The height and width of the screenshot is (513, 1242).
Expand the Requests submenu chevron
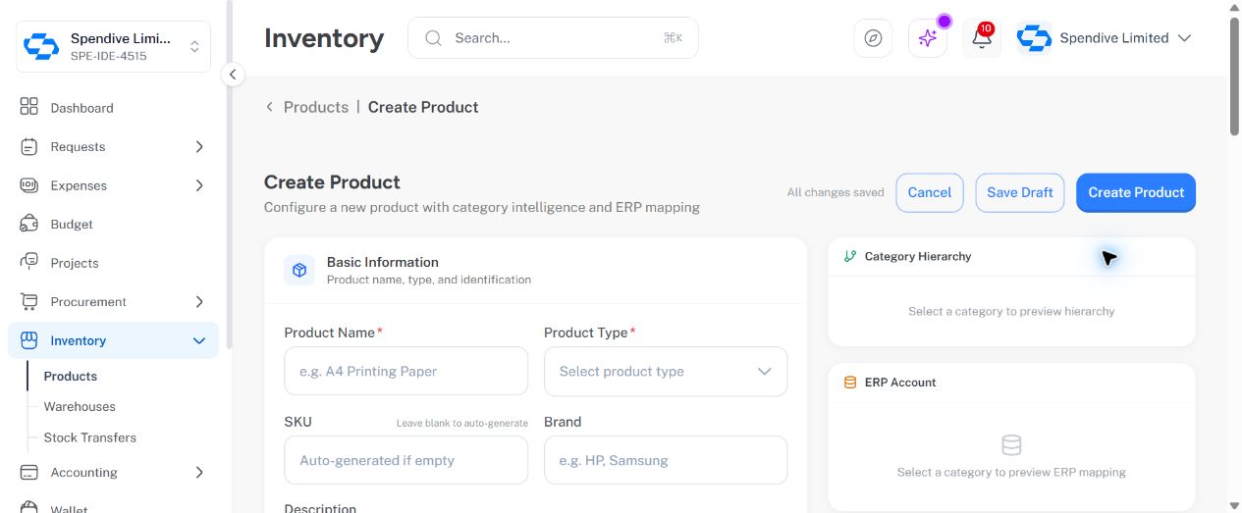[x=199, y=146]
